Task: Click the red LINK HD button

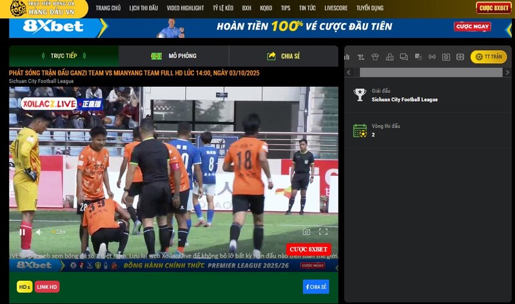Action: [x=47, y=287]
